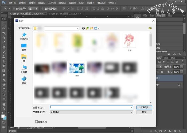187x133 pixels.
Task: Toggle the auto-select checkbox in options bar
Action: pyautogui.click(x=14, y=9)
